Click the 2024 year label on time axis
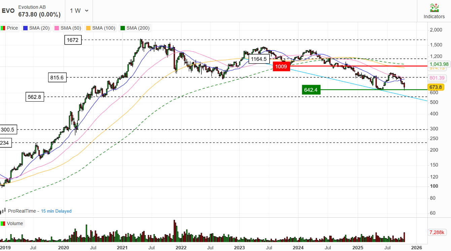This screenshot has width=451, height=251. coord(299,248)
